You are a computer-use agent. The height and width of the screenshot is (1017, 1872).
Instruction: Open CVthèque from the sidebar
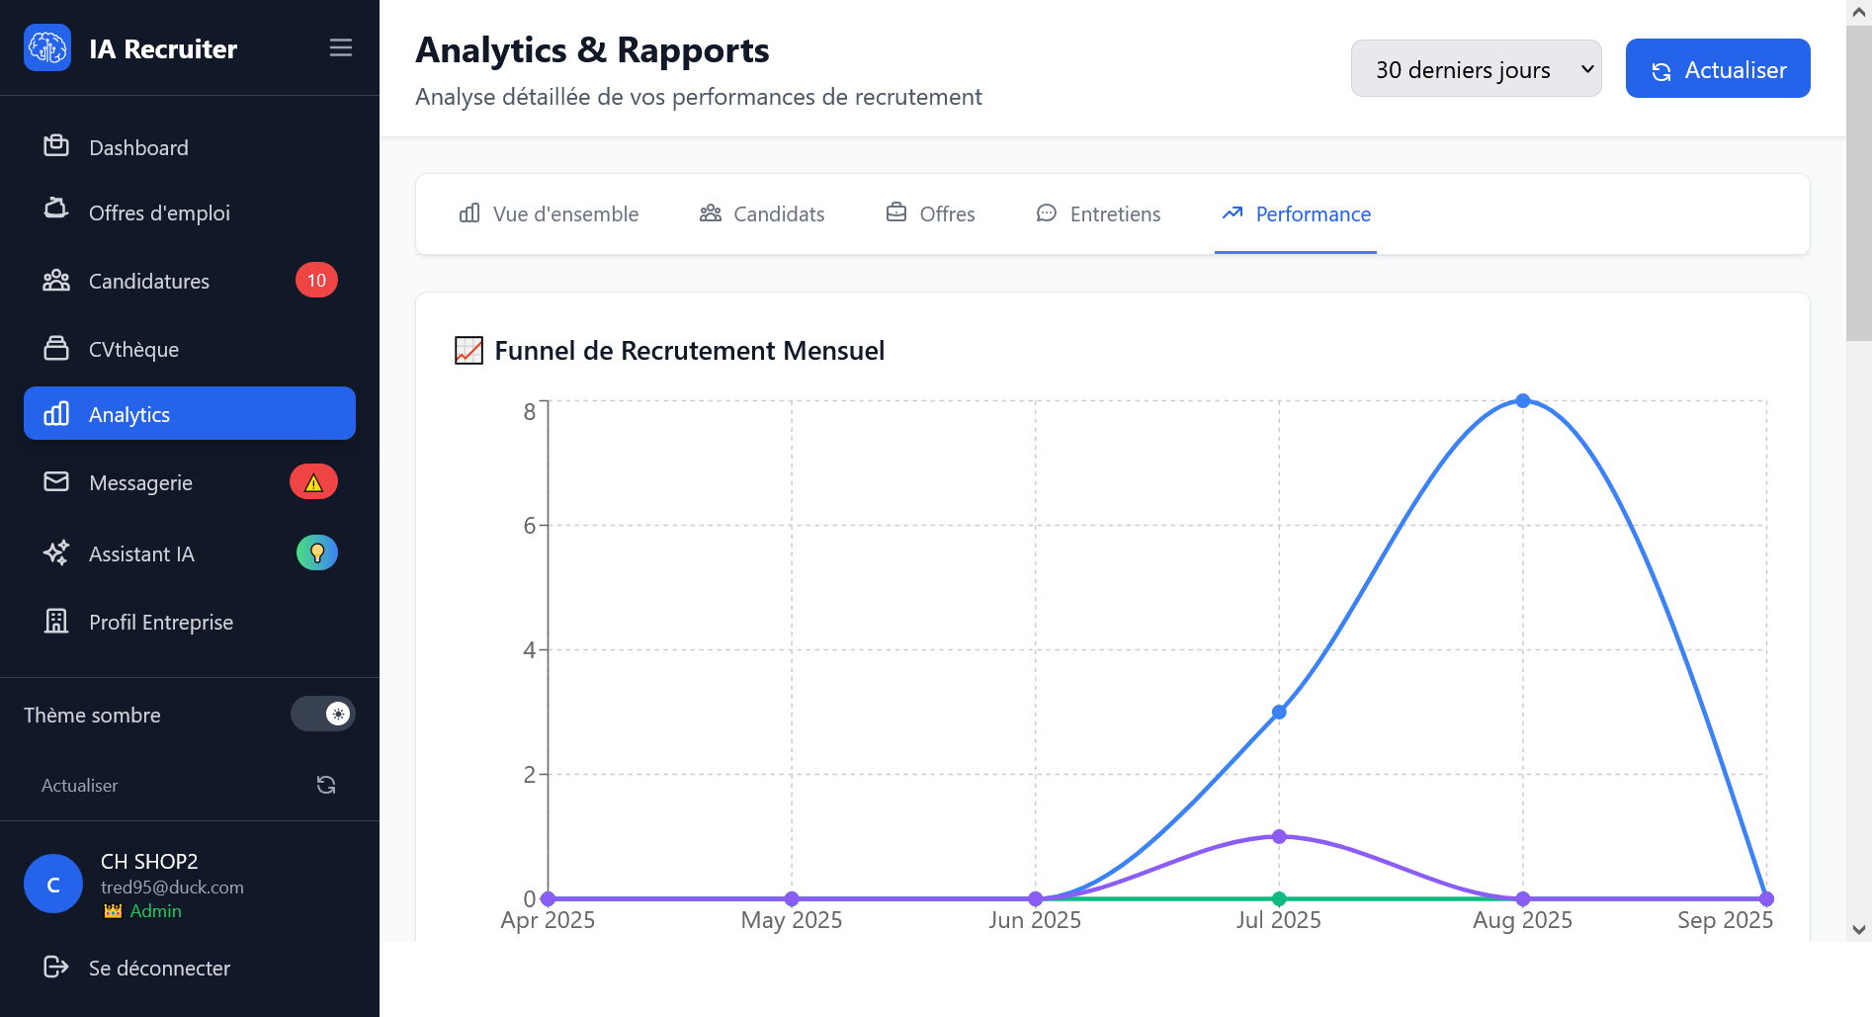click(133, 348)
